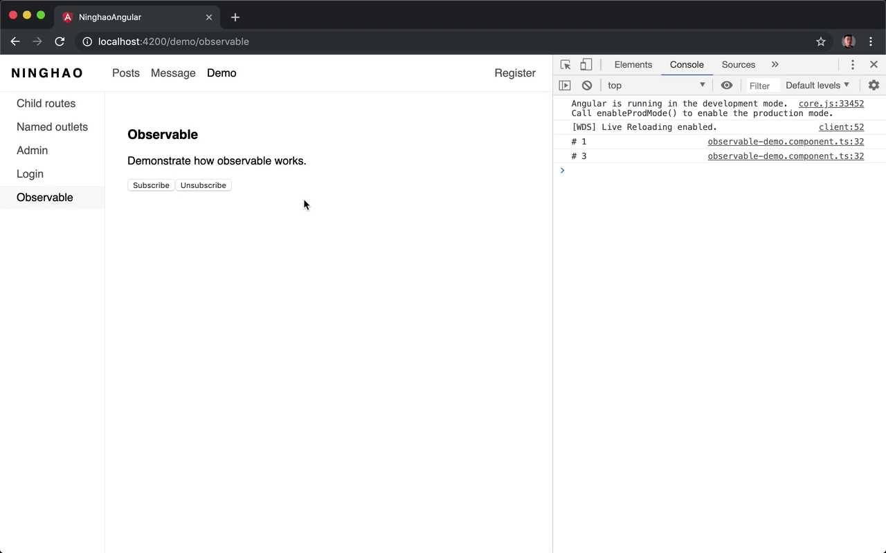
Task: Open the Chrome profile avatar
Action: click(848, 41)
